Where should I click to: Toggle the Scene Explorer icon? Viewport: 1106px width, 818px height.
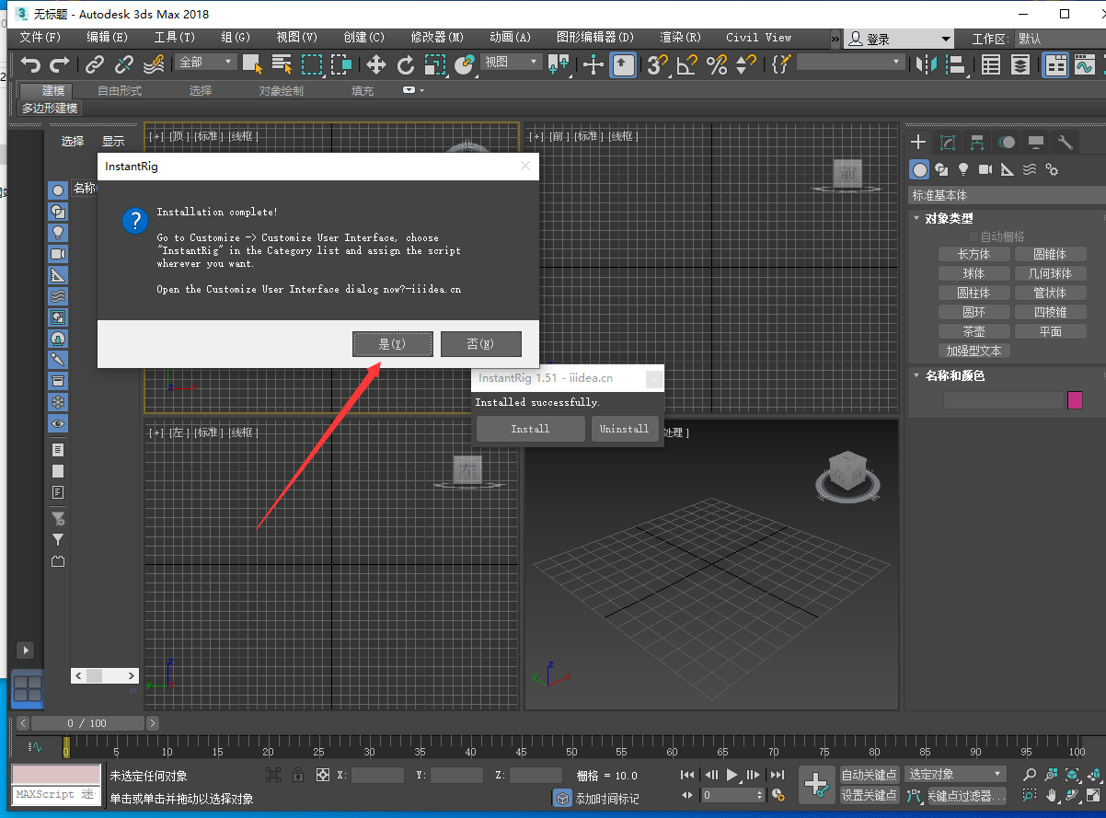tap(991, 64)
